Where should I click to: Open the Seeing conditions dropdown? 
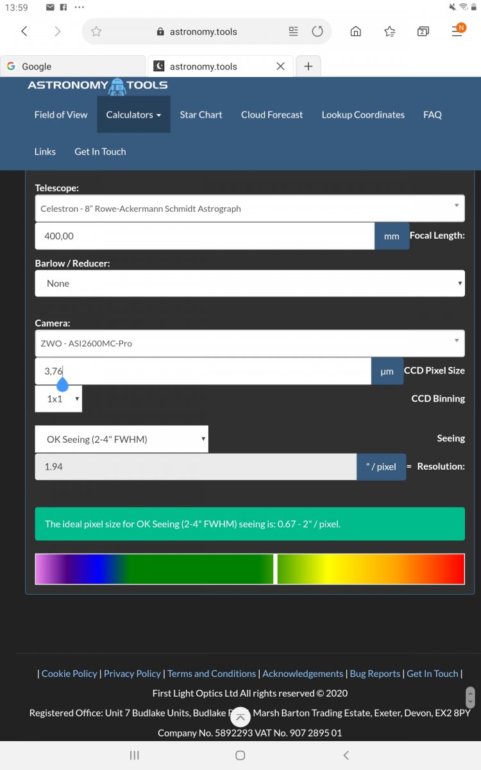click(x=121, y=439)
